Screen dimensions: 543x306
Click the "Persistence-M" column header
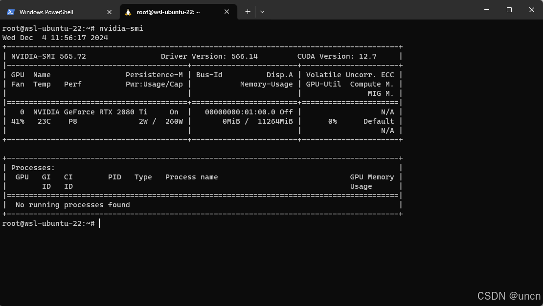pos(154,75)
